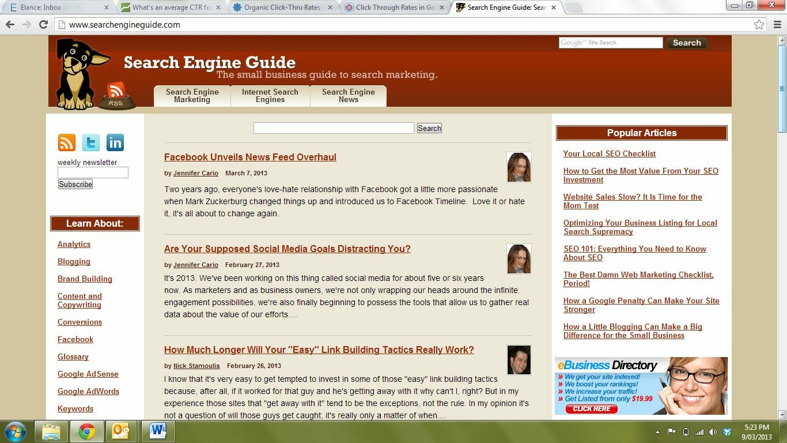Click the Chrome taskbar icon
Screen dimensions: 787x443
click(x=87, y=431)
